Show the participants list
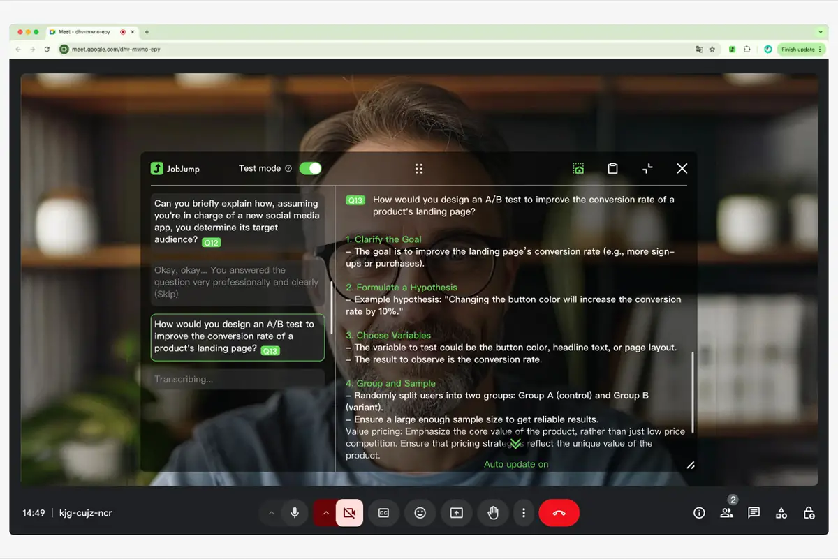 (x=726, y=513)
